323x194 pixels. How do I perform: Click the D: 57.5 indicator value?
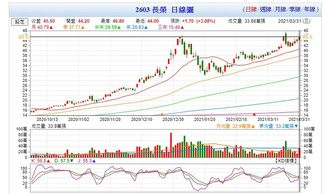point(64,161)
